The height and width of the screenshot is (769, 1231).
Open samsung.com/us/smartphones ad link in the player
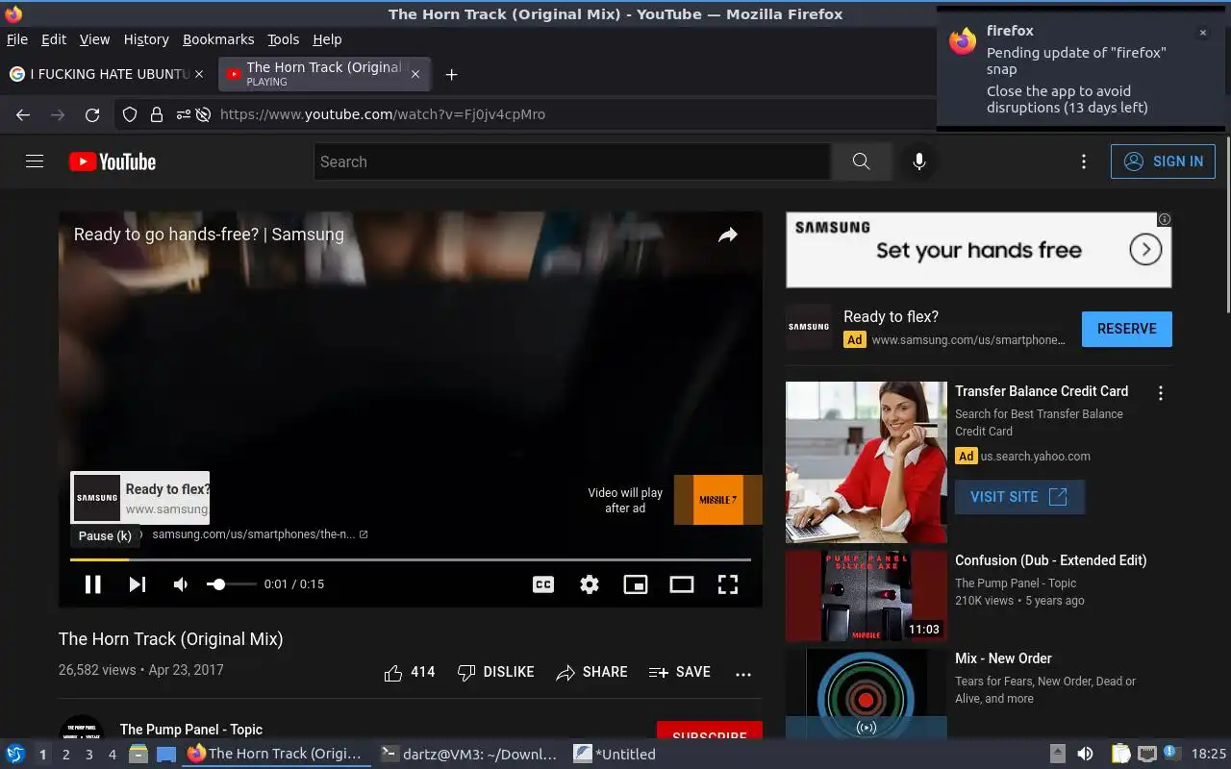click(x=260, y=534)
